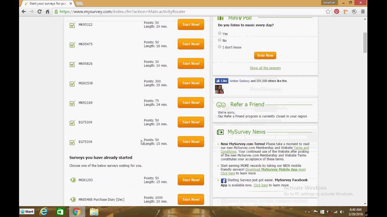This screenshot has height=217, width=387.
Task: Open Internet Explorer from the taskbar
Action: pos(44,212)
